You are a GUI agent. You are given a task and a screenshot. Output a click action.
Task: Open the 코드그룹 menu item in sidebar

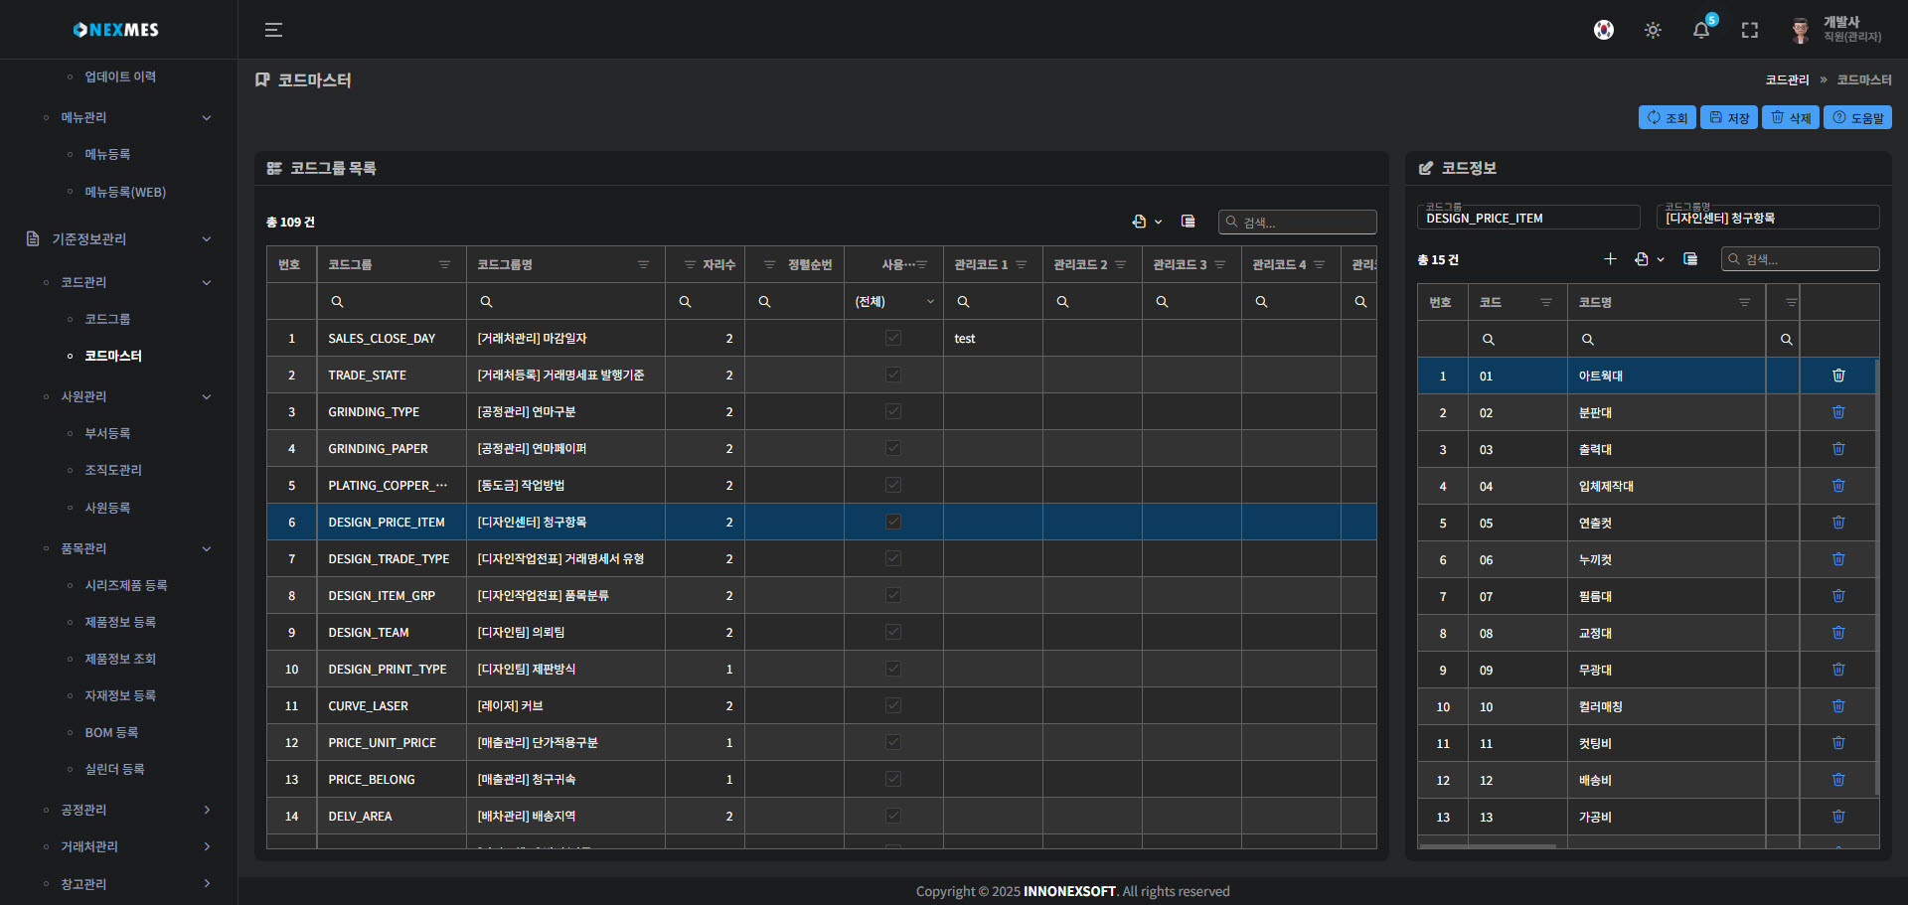(107, 319)
